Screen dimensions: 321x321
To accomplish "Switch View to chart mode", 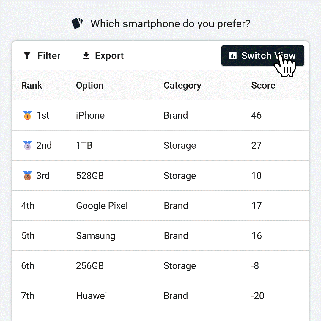I will (263, 56).
